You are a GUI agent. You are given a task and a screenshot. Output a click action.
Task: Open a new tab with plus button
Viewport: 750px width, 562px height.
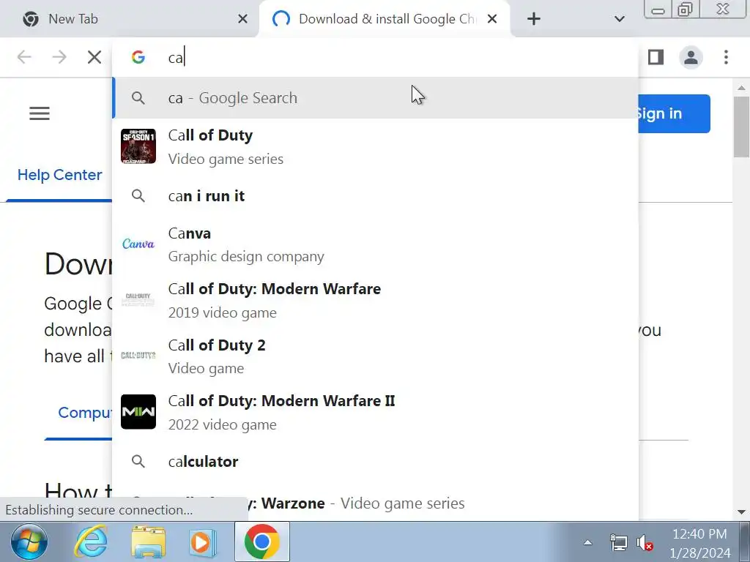[x=534, y=19]
